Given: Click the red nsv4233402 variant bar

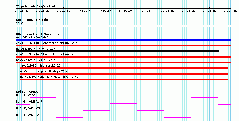Looking at the screenshot, I should [x=124, y=79].
